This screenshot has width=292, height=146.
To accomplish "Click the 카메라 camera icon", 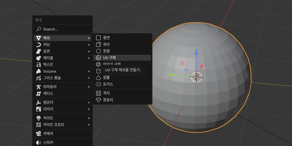I will (x=39, y=134).
